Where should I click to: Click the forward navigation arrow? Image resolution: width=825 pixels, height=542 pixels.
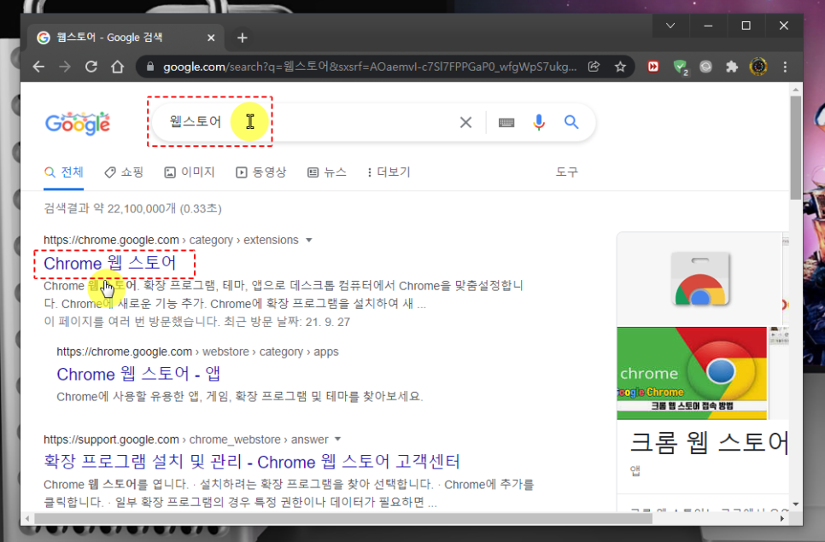(65, 67)
